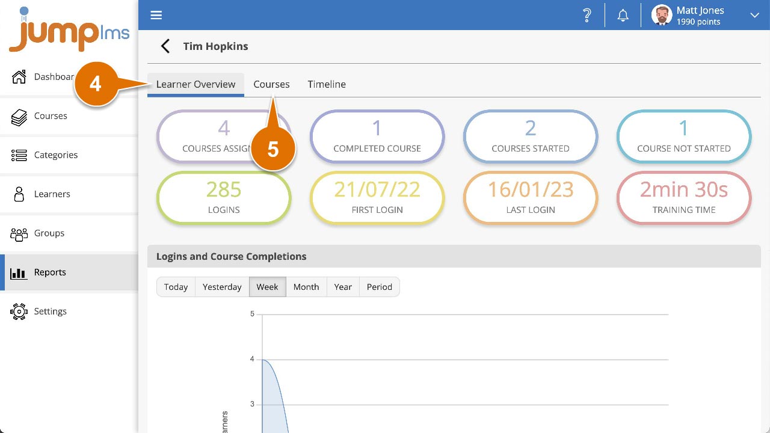770x433 pixels.
Task: Switch to the Courses tab
Action: [x=271, y=84]
